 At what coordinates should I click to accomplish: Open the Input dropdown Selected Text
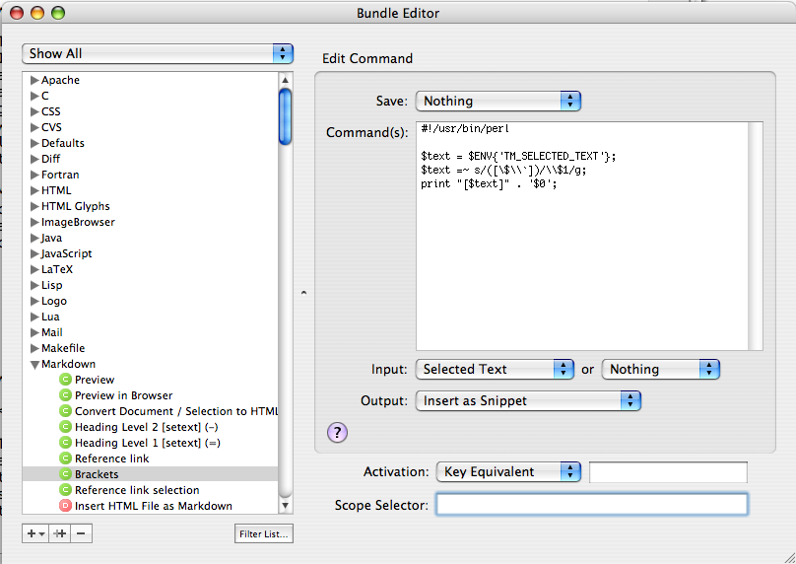coord(495,369)
